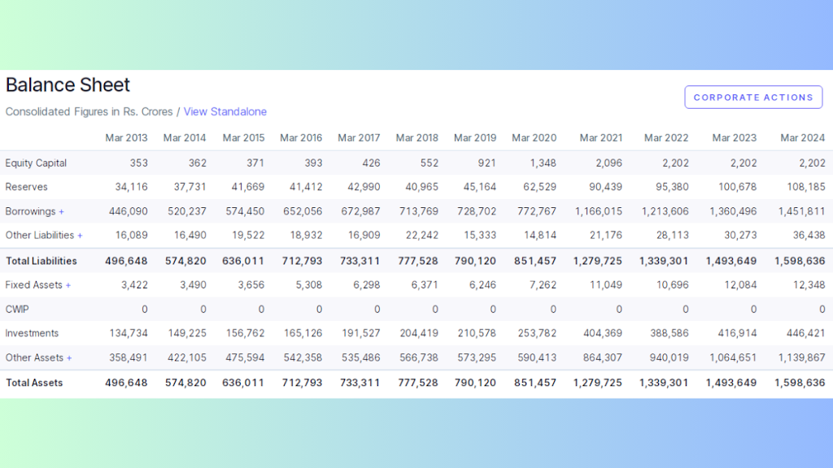Click the Investments row label
This screenshot has width=833, height=468.
[32, 333]
